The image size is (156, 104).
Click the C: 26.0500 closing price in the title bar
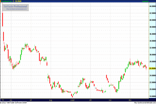(22, 1)
